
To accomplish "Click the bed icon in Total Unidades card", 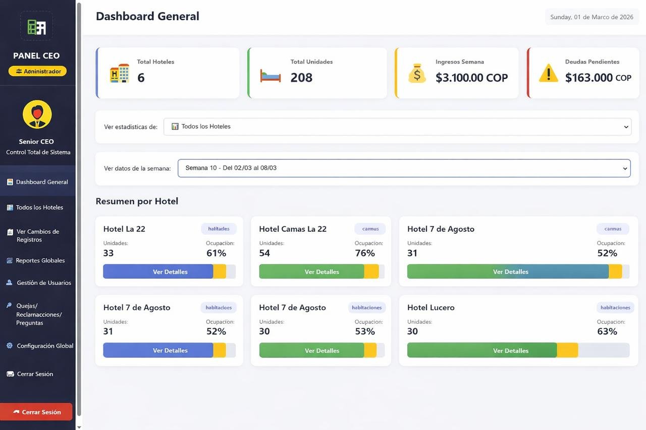I will coord(271,76).
